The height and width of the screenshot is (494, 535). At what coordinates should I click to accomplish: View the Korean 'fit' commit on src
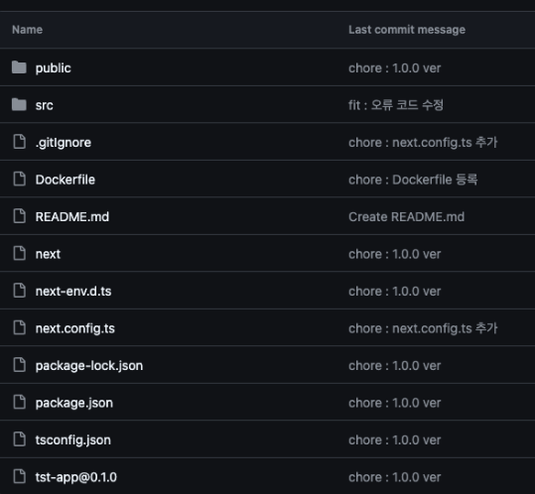coord(396,105)
